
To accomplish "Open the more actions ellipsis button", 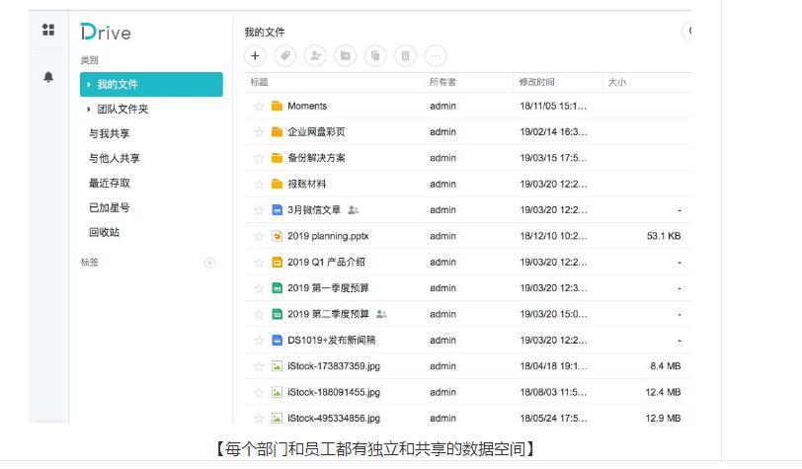I will 436,56.
